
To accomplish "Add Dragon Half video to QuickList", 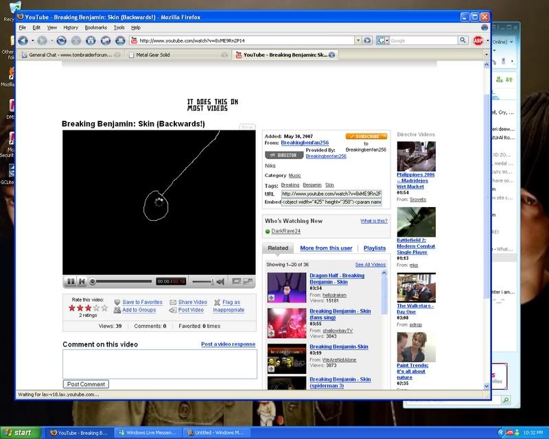I will (271, 298).
